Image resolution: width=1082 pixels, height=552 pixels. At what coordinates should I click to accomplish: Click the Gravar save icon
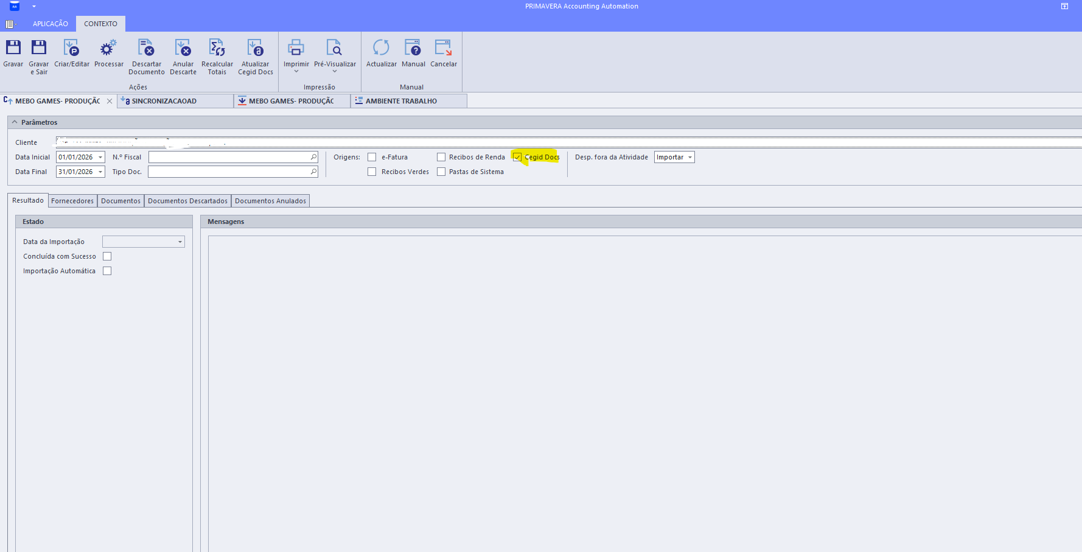pyautogui.click(x=13, y=48)
